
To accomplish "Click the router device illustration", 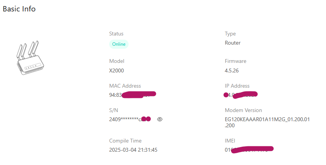I will [x=30, y=58].
